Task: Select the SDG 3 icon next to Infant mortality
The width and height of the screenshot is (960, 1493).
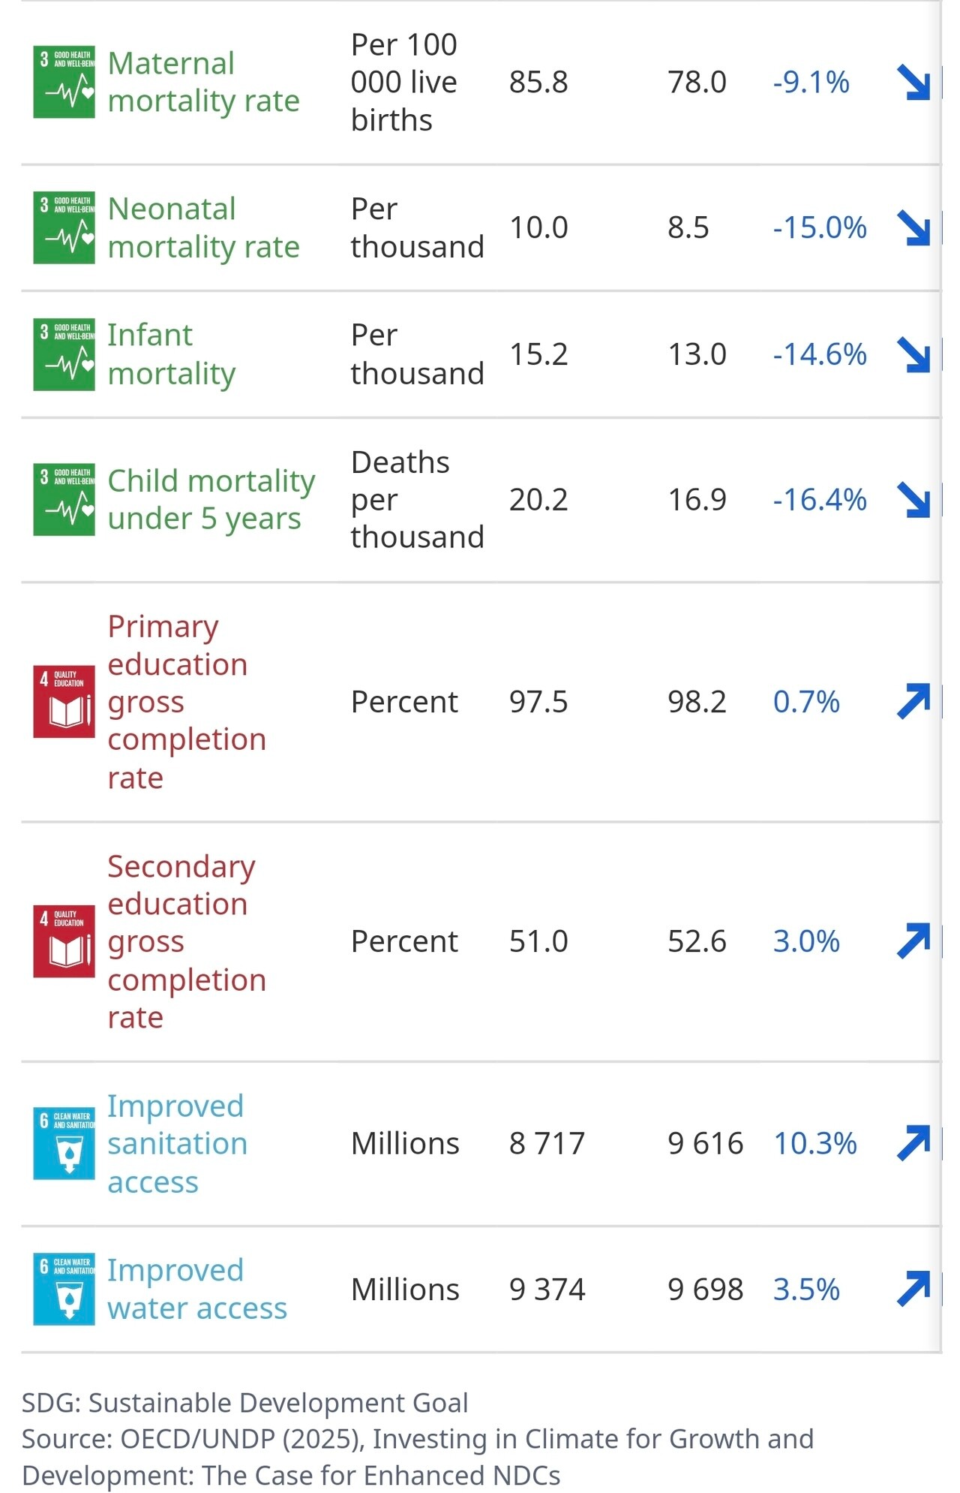Action: point(64,354)
